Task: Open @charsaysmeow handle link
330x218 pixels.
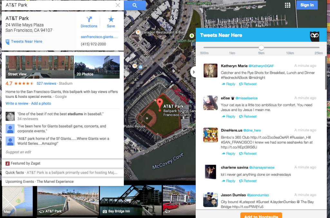Action: pyautogui.click(x=262, y=167)
